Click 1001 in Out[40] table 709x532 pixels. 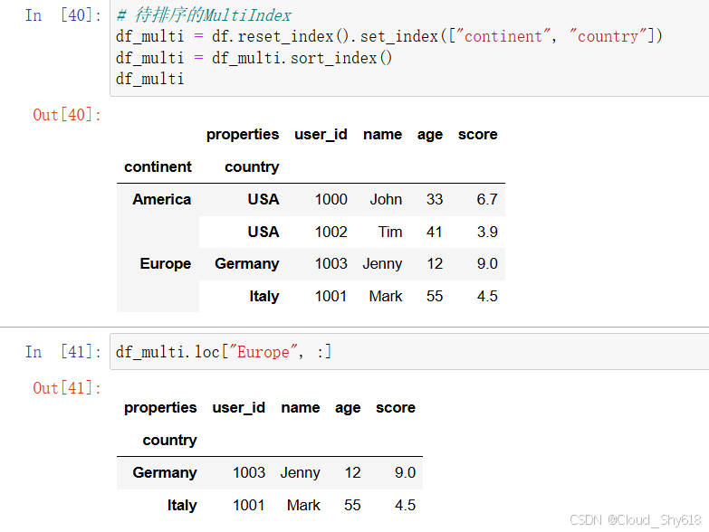[x=331, y=296]
